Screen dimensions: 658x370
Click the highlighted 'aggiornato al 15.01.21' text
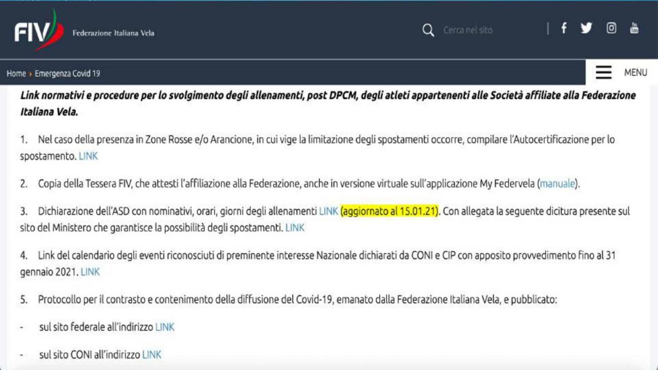(389, 211)
